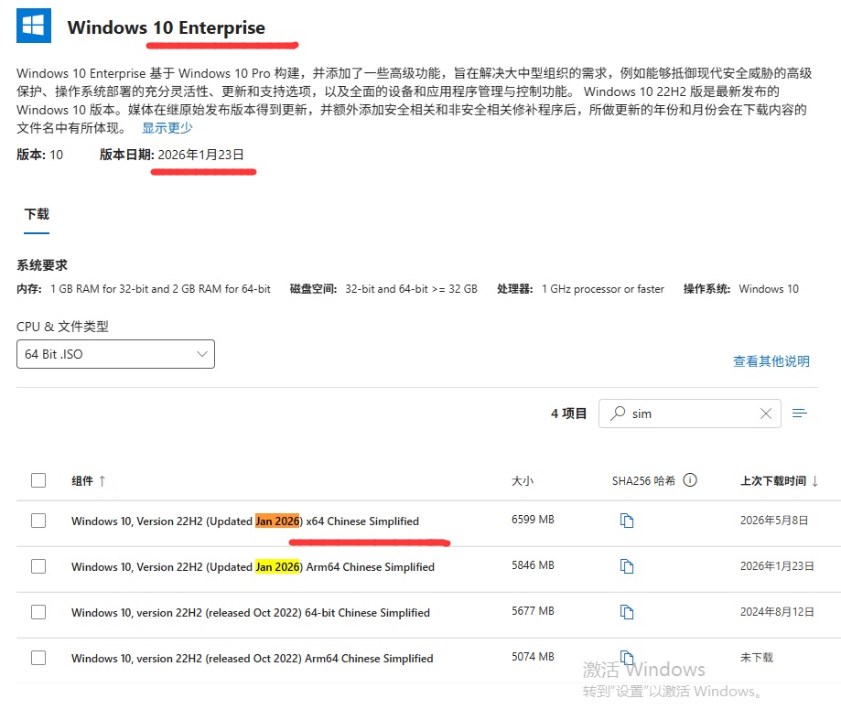Screen dimensions: 841x720
Task: Click the 显示更少 link to collapse description
Action: click(167, 127)
